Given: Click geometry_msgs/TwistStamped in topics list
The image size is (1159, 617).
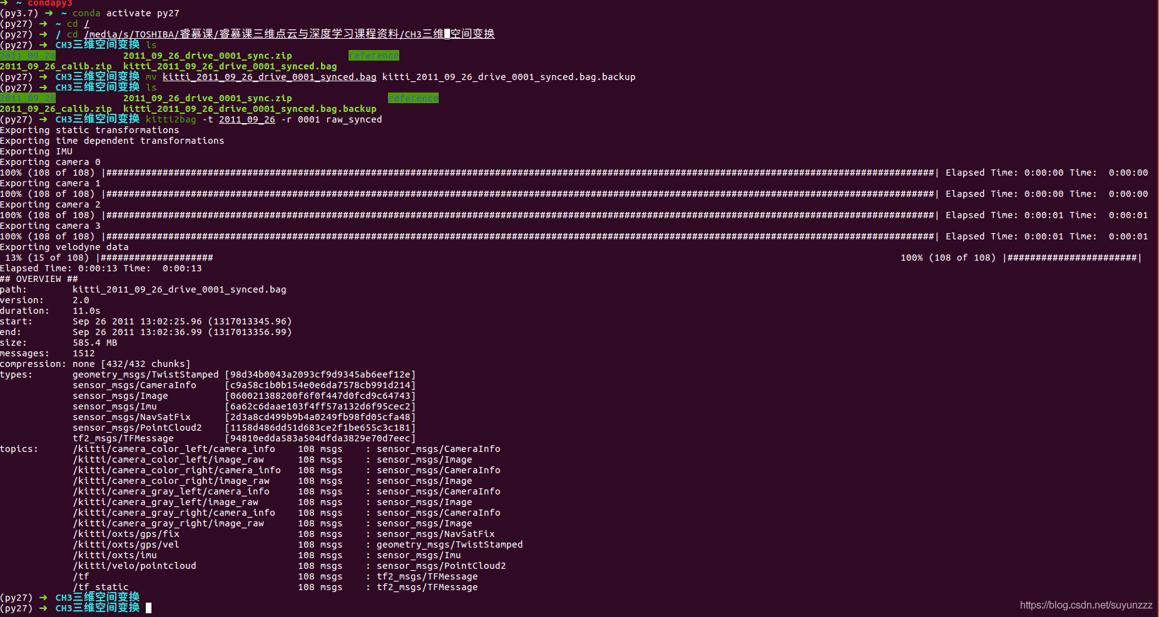Looking at the screenshot, I should point(449,544).
